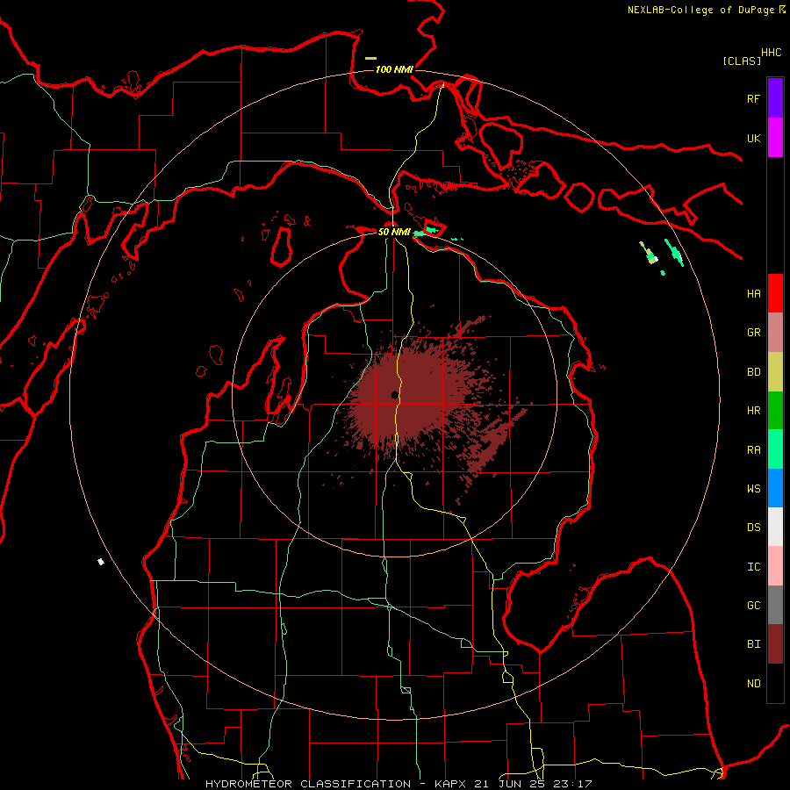Image resolution: width=790 pixels, height=790 pixels.
Task: Click the GR legend label
Action: tap(753, 333)
